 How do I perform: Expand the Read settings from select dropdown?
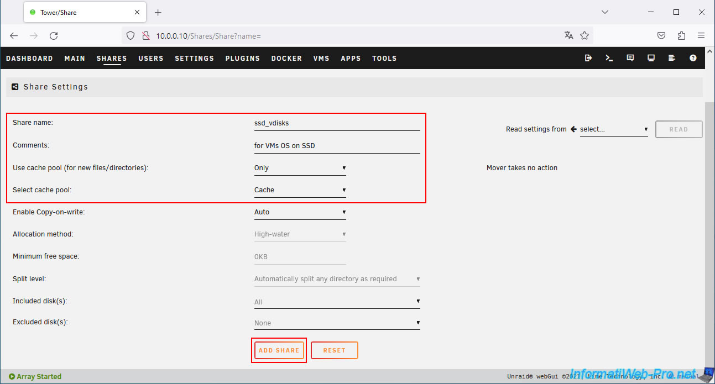click(x=614, y=129)
